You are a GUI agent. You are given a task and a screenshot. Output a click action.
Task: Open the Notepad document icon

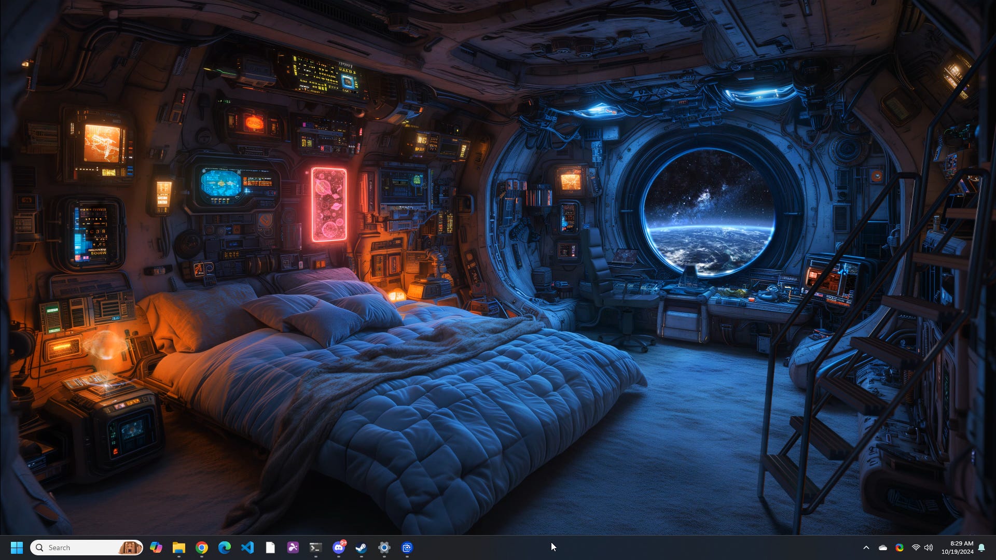click(x=270, y=547)
